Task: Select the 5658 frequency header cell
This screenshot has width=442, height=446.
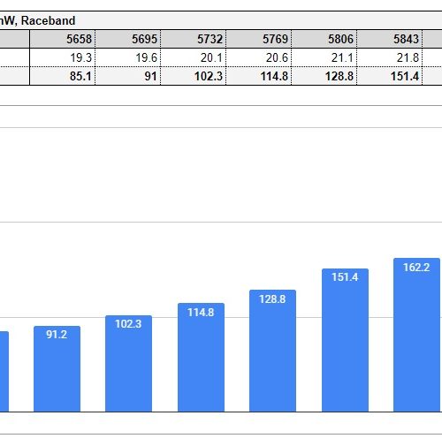Action: tap(63, 39)
